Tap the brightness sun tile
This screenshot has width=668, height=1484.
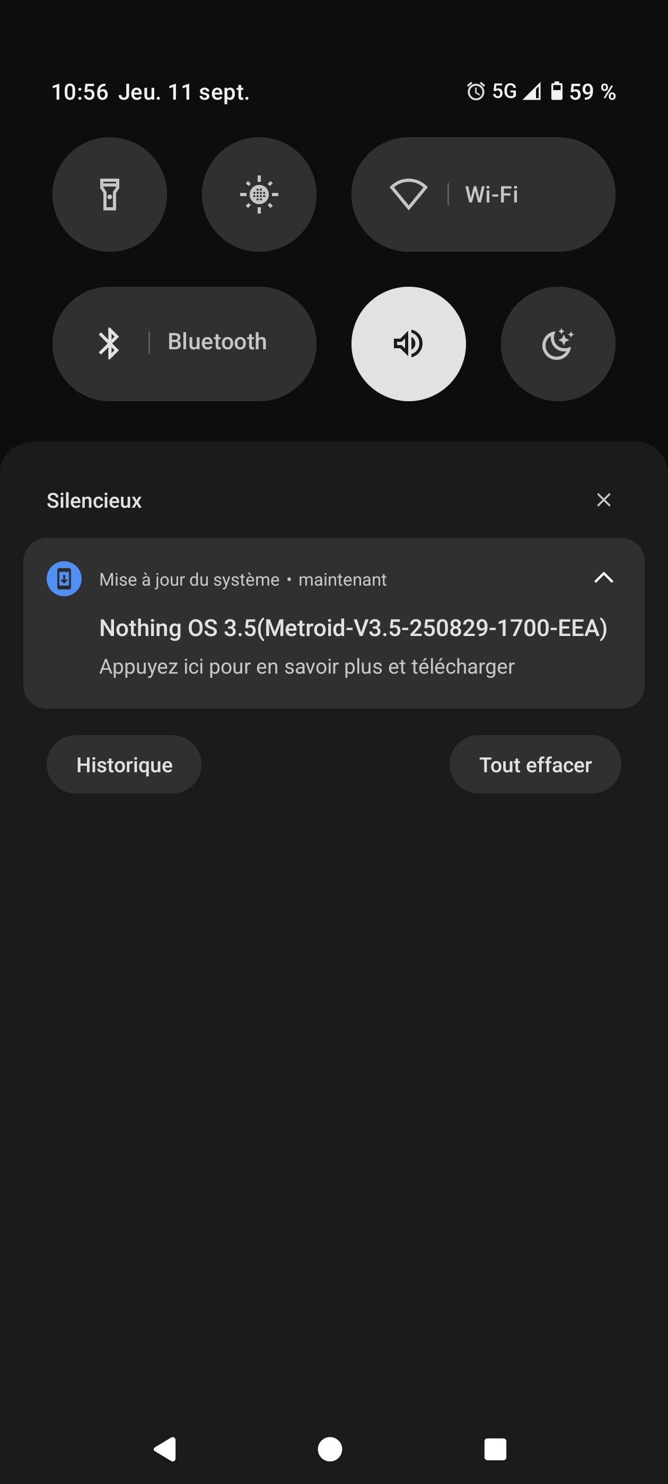(x=259, y=194)
